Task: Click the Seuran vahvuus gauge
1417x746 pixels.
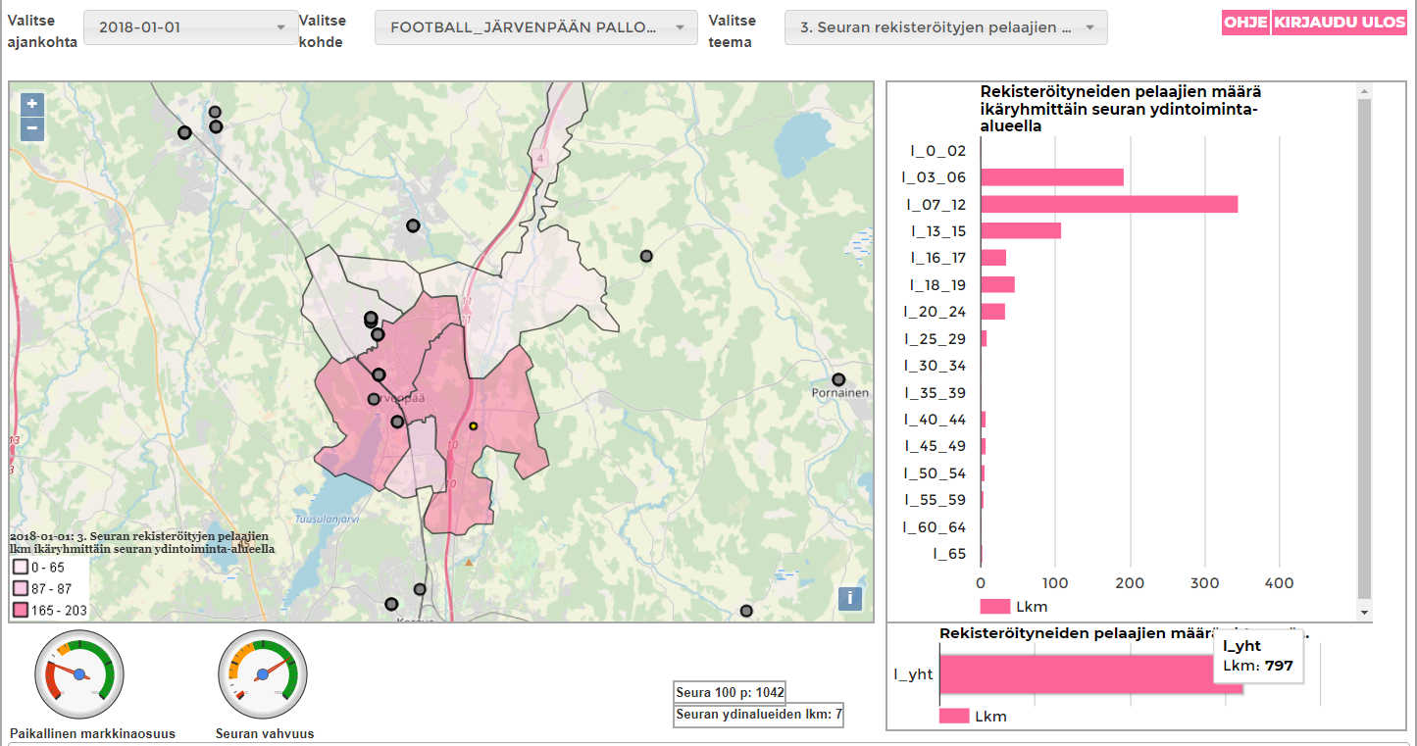Action: pyautogui.click(x=263, y=675)
